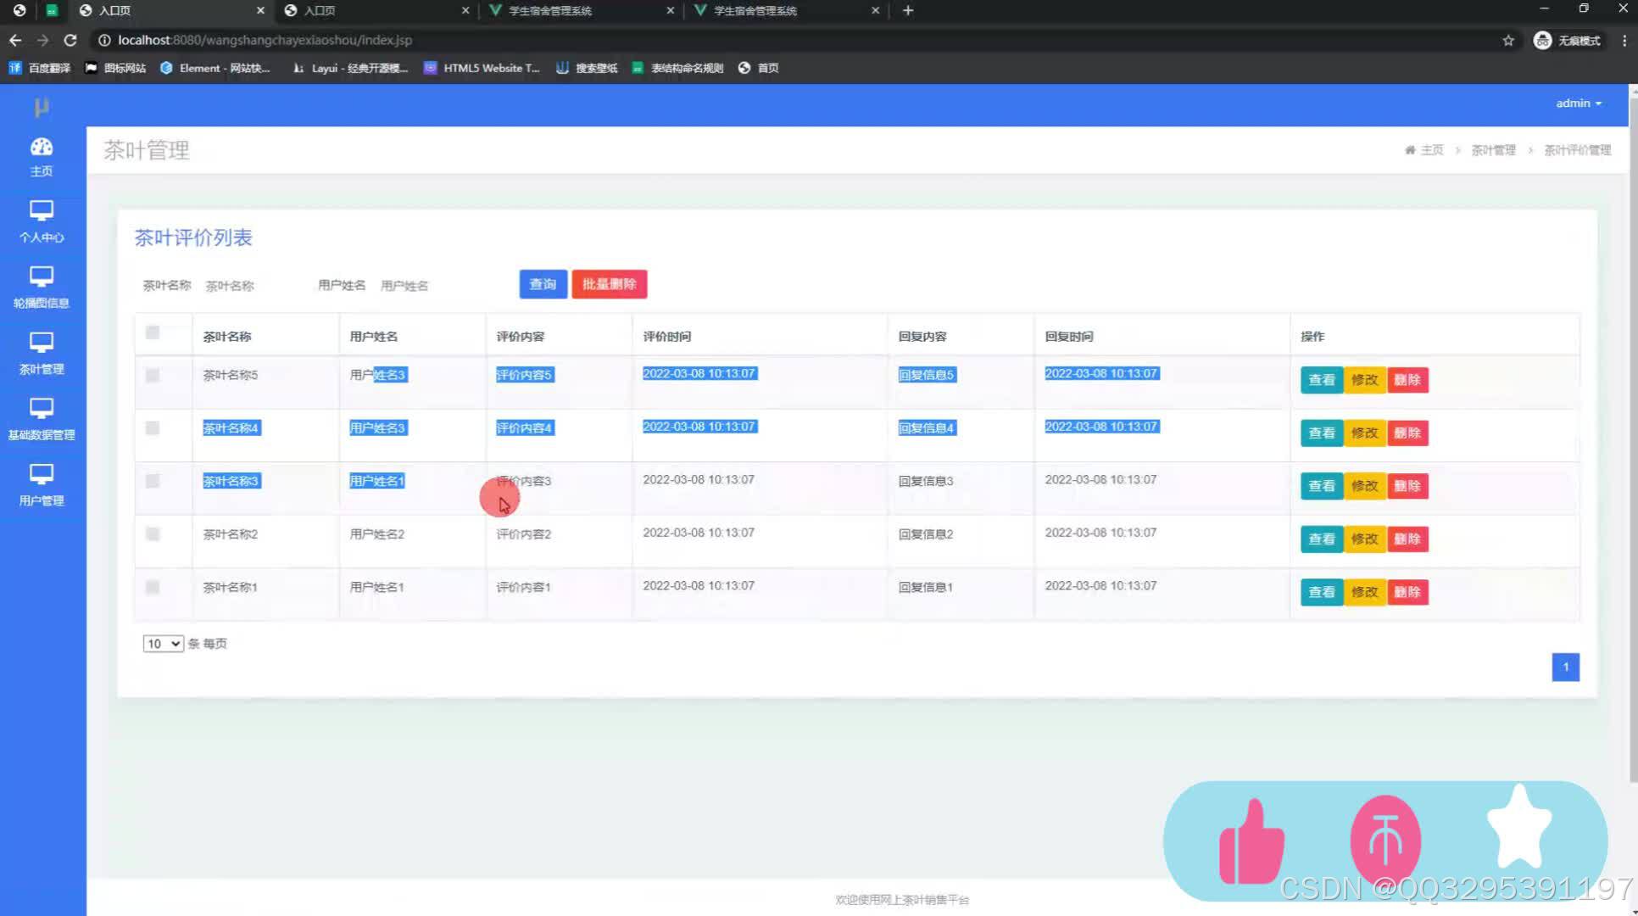Click the browser forward arrow

pos(42,40)
